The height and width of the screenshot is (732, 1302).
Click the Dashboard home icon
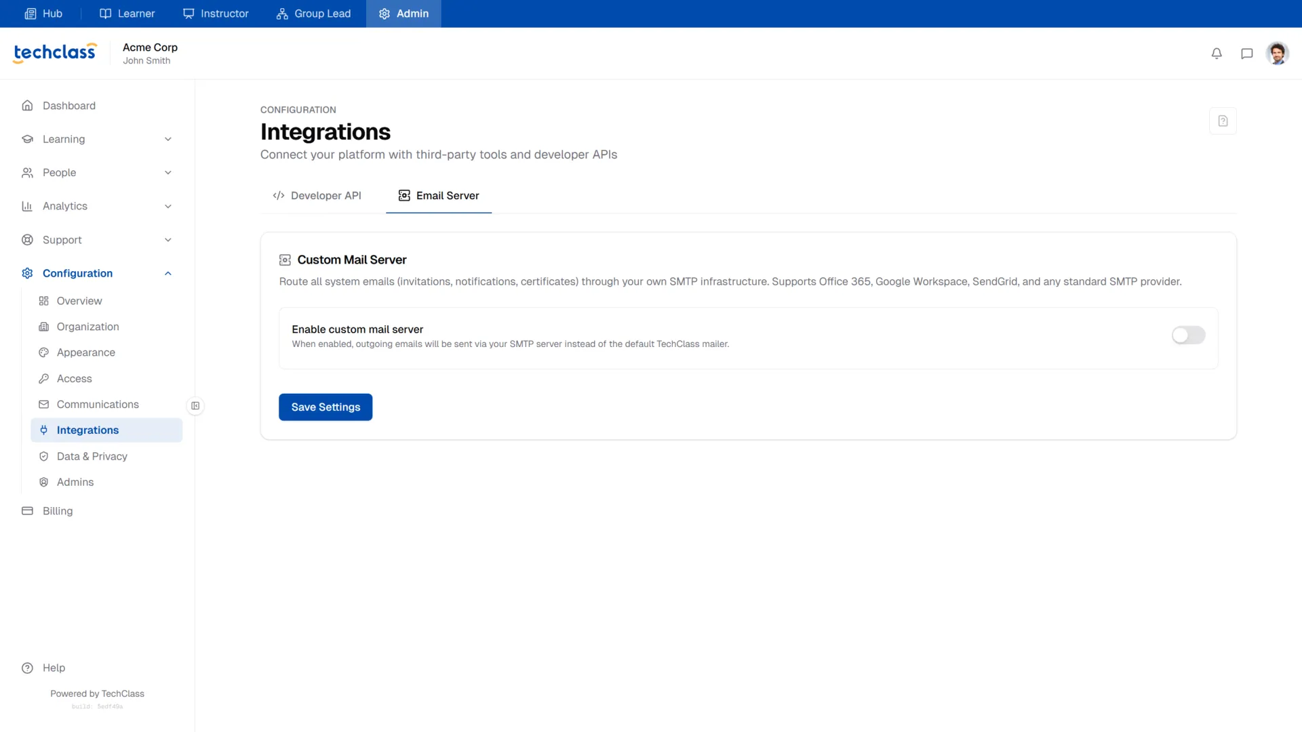click(x=27, y=106)
